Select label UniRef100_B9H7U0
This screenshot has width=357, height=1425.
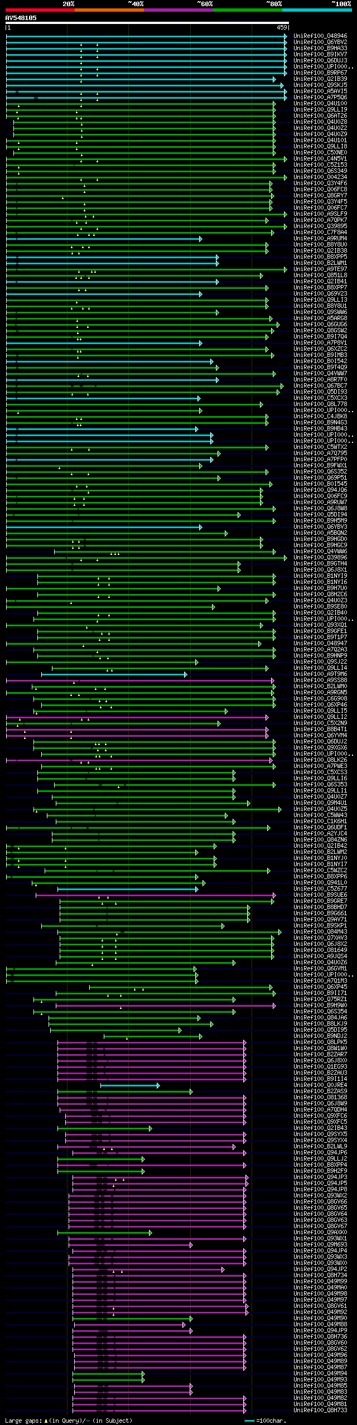[320, 588]
